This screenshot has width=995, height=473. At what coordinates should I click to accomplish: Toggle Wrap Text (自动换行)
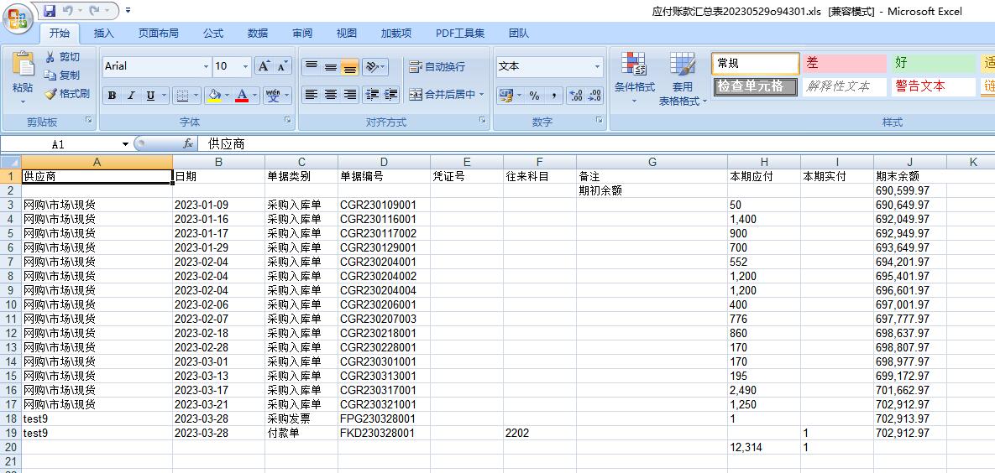pos(437,67)
